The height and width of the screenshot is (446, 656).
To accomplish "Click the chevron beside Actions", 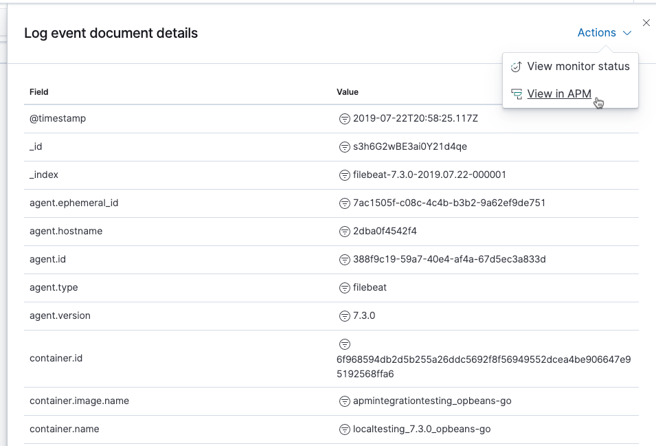I will pyautogui.click(x=626, y=33).
